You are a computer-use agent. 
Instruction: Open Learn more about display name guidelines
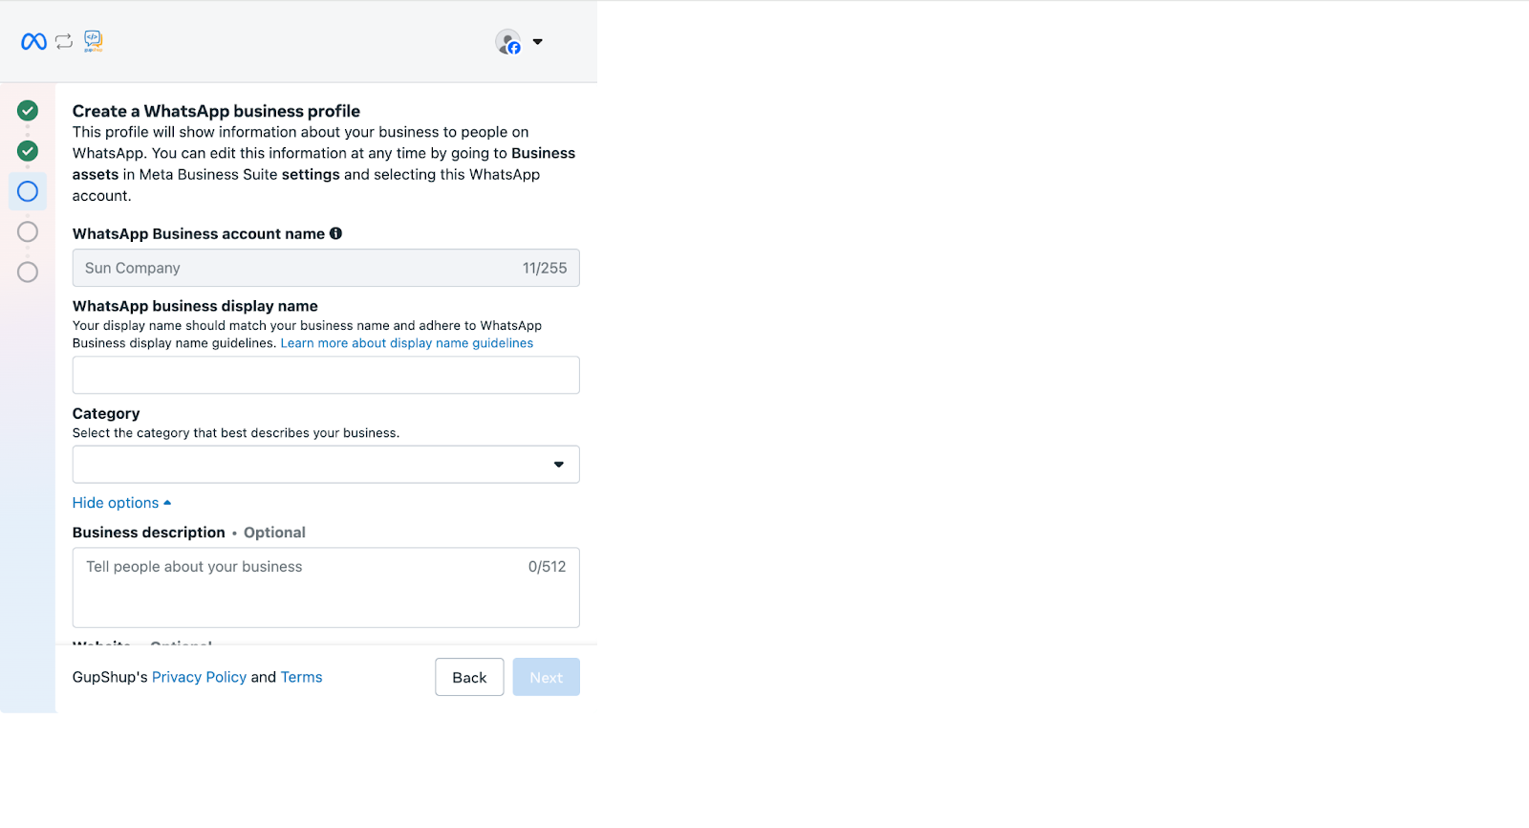point(407,343)
